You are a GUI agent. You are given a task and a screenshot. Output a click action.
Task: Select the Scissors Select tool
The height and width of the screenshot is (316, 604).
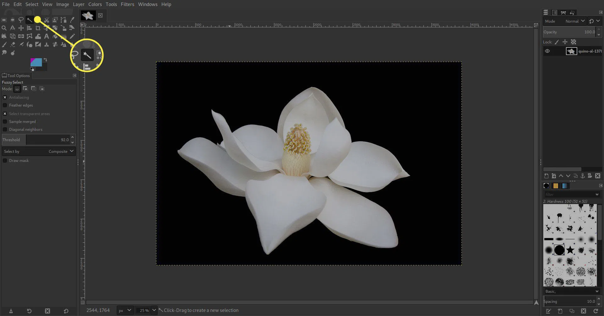pos(47,20)
